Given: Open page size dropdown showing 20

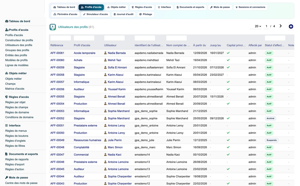Looking at the screenshot, I should pos(256,26).
